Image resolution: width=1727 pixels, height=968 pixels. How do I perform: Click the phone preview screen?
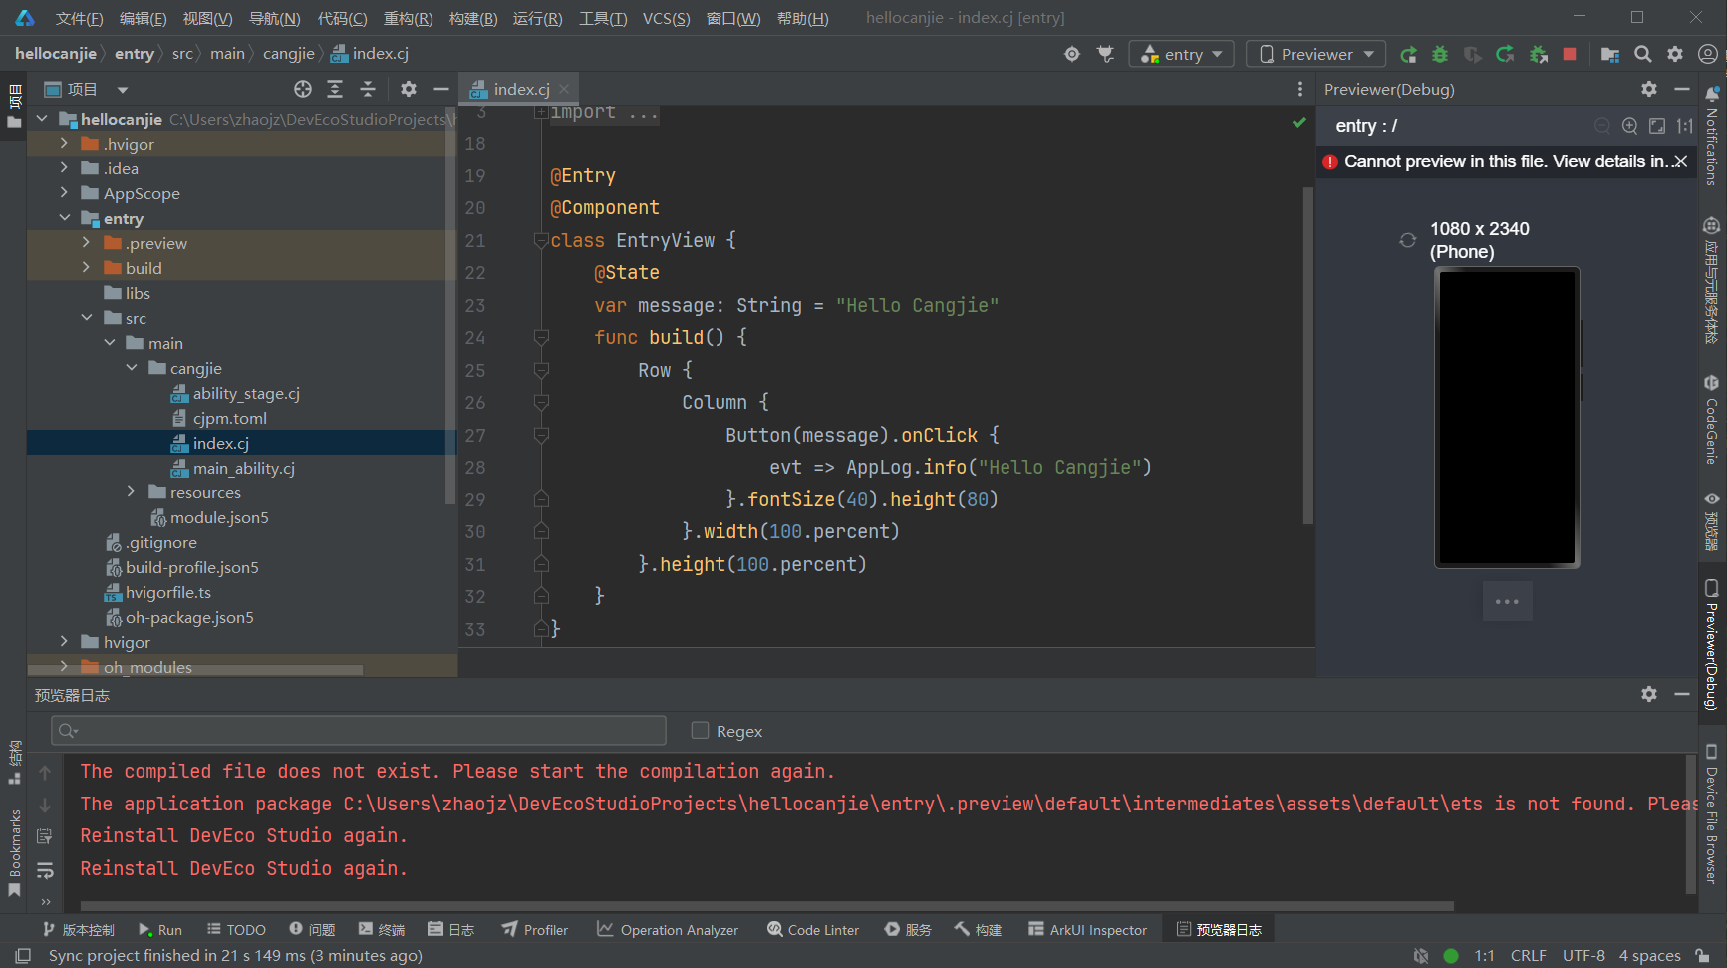tap(1507, 418)
